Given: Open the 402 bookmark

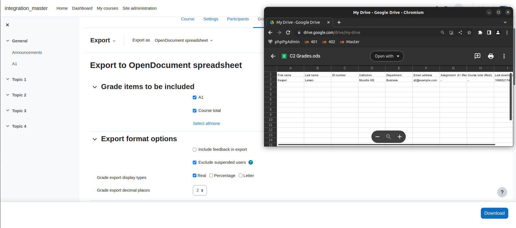Looking at the screenshot, I should (328, 42).
